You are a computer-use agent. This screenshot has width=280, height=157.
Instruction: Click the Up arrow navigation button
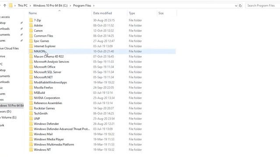(x=5, y=6)
